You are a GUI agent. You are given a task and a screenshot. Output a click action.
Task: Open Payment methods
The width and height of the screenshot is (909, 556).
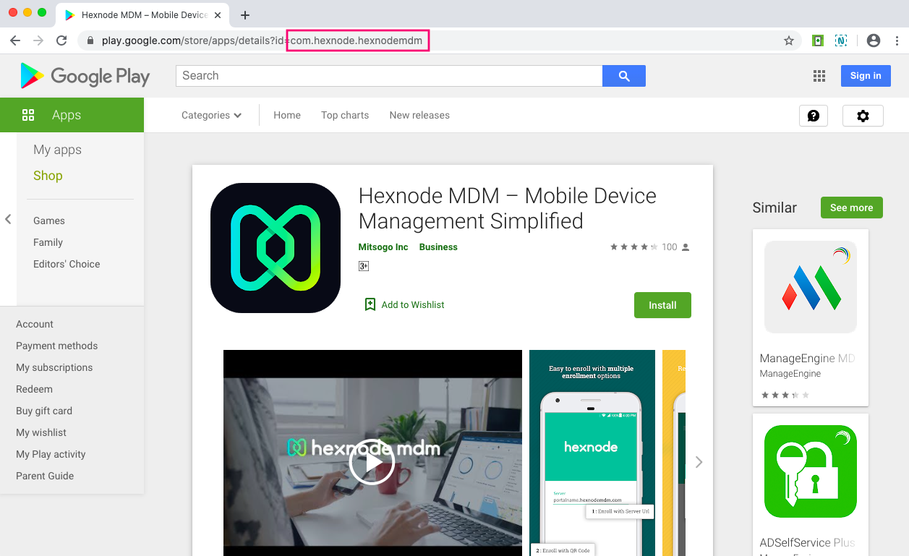coord(56,346)
